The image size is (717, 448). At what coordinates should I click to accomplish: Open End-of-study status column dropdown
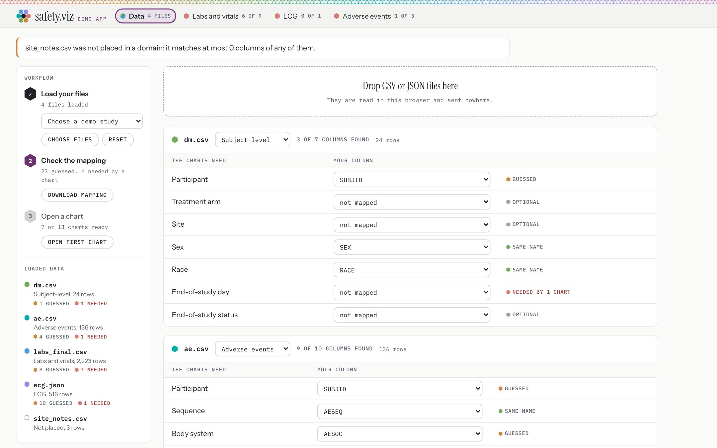412,315
